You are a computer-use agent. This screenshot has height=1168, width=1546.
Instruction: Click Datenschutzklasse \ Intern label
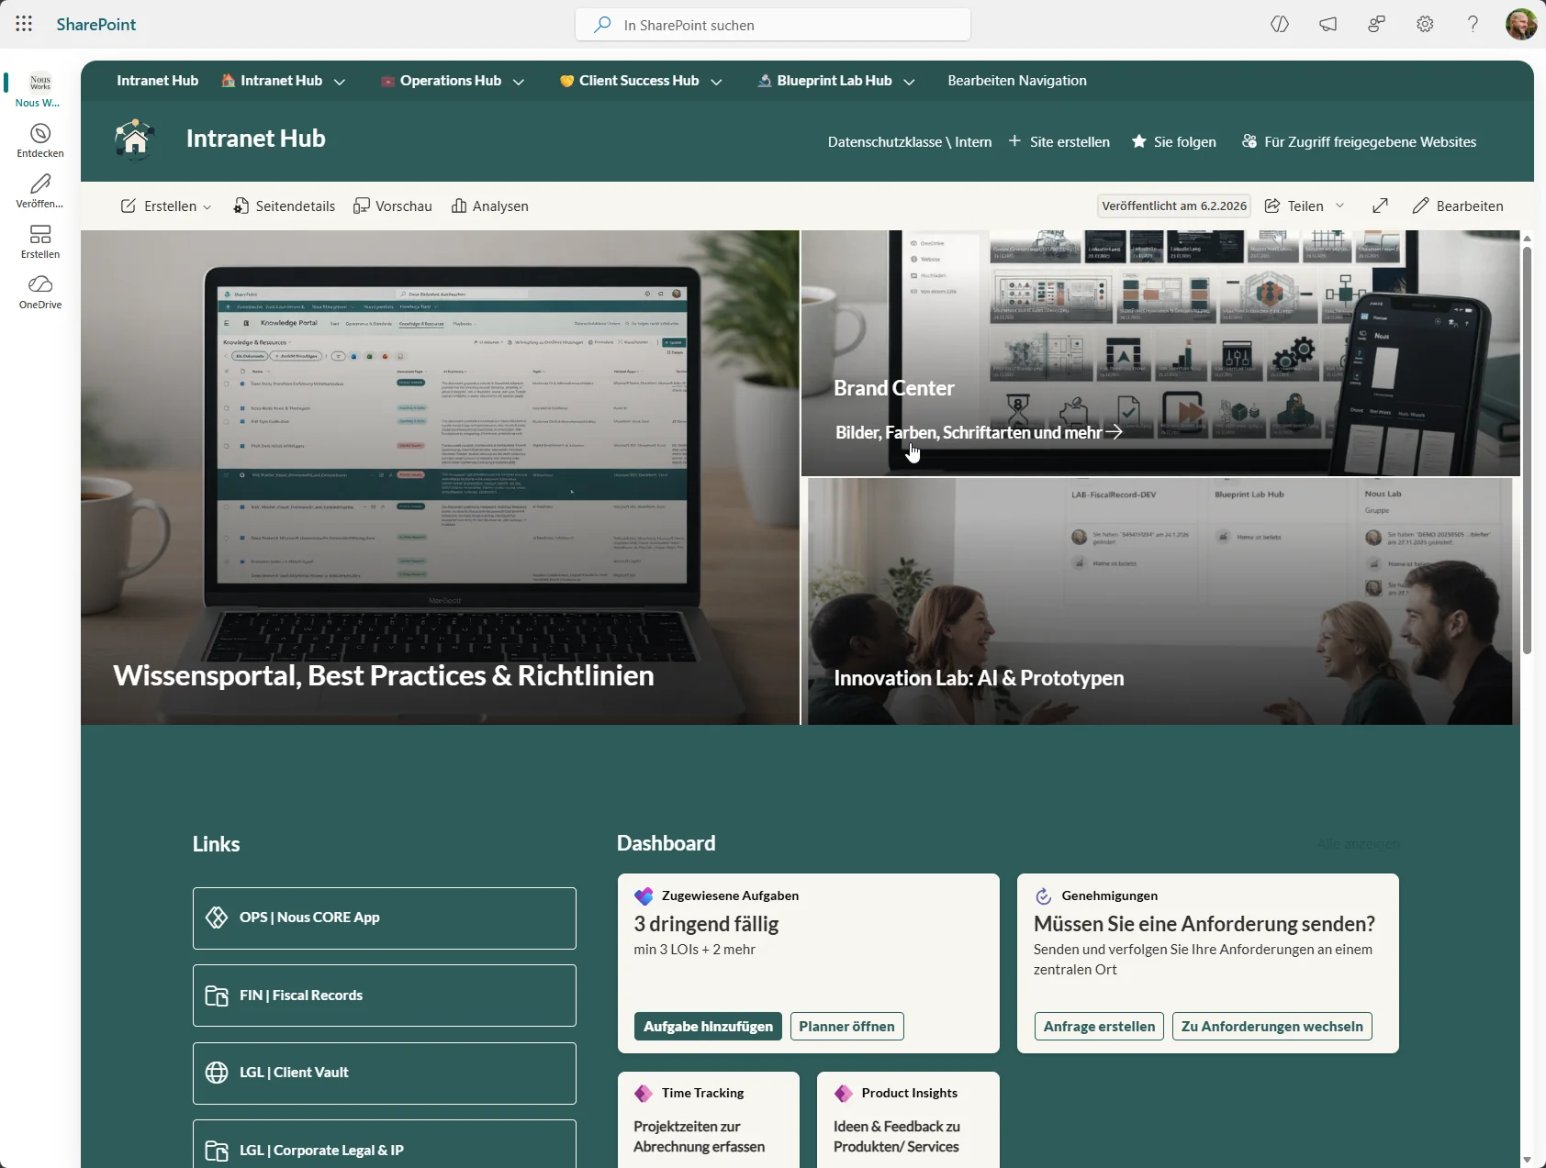click(x=909, y=141)
